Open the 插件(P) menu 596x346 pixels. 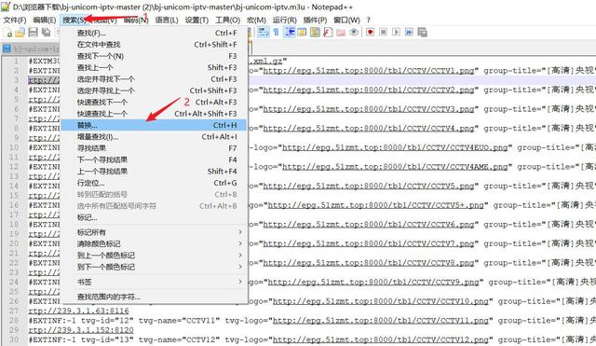[x=315, y=20]
